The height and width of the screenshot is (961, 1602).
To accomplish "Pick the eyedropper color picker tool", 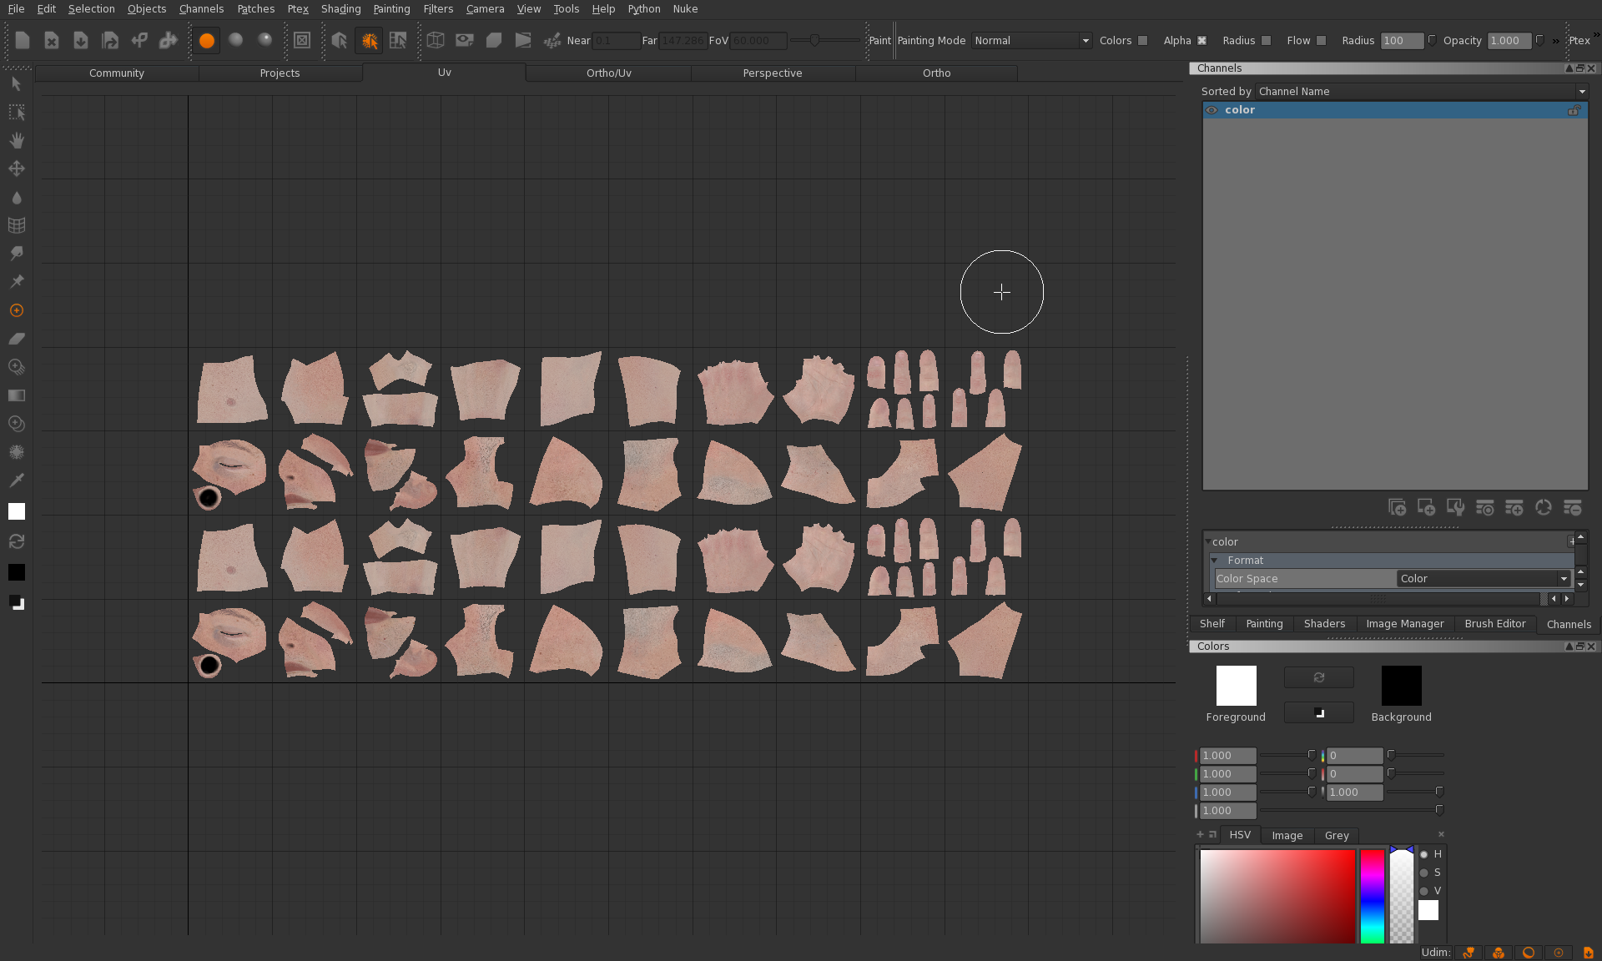I will click(x=16, y=480).
